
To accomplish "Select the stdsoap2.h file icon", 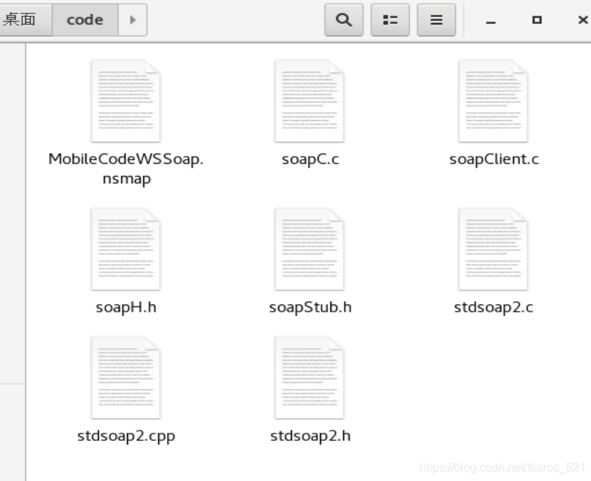I will pos(310,378).
